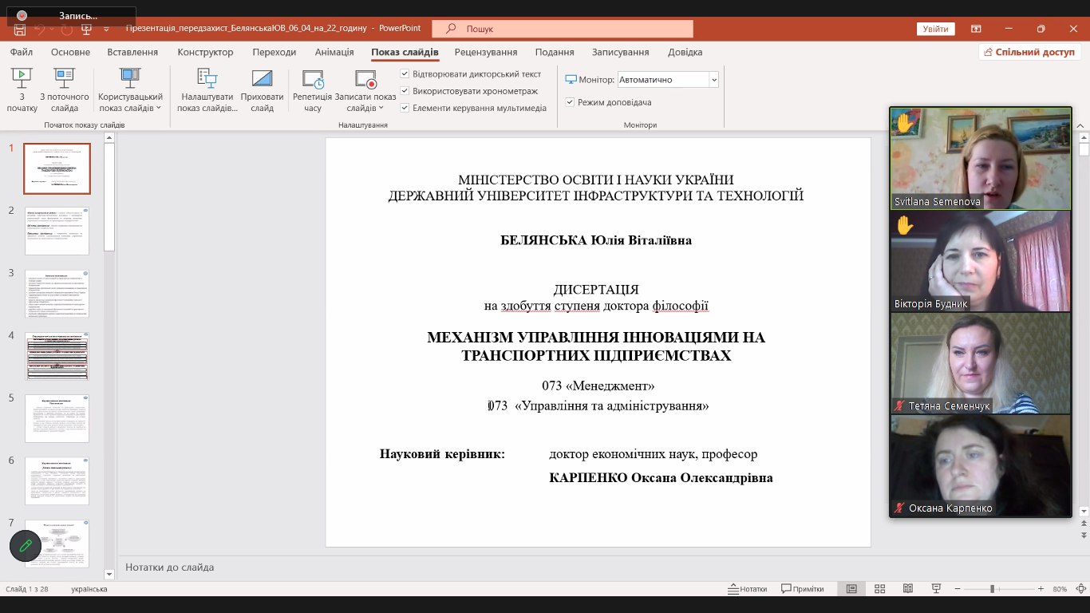The height and width of the screenshot is (613, 1090).
Task: Select slide 3 thumbnail
Action: coord(57,293)
